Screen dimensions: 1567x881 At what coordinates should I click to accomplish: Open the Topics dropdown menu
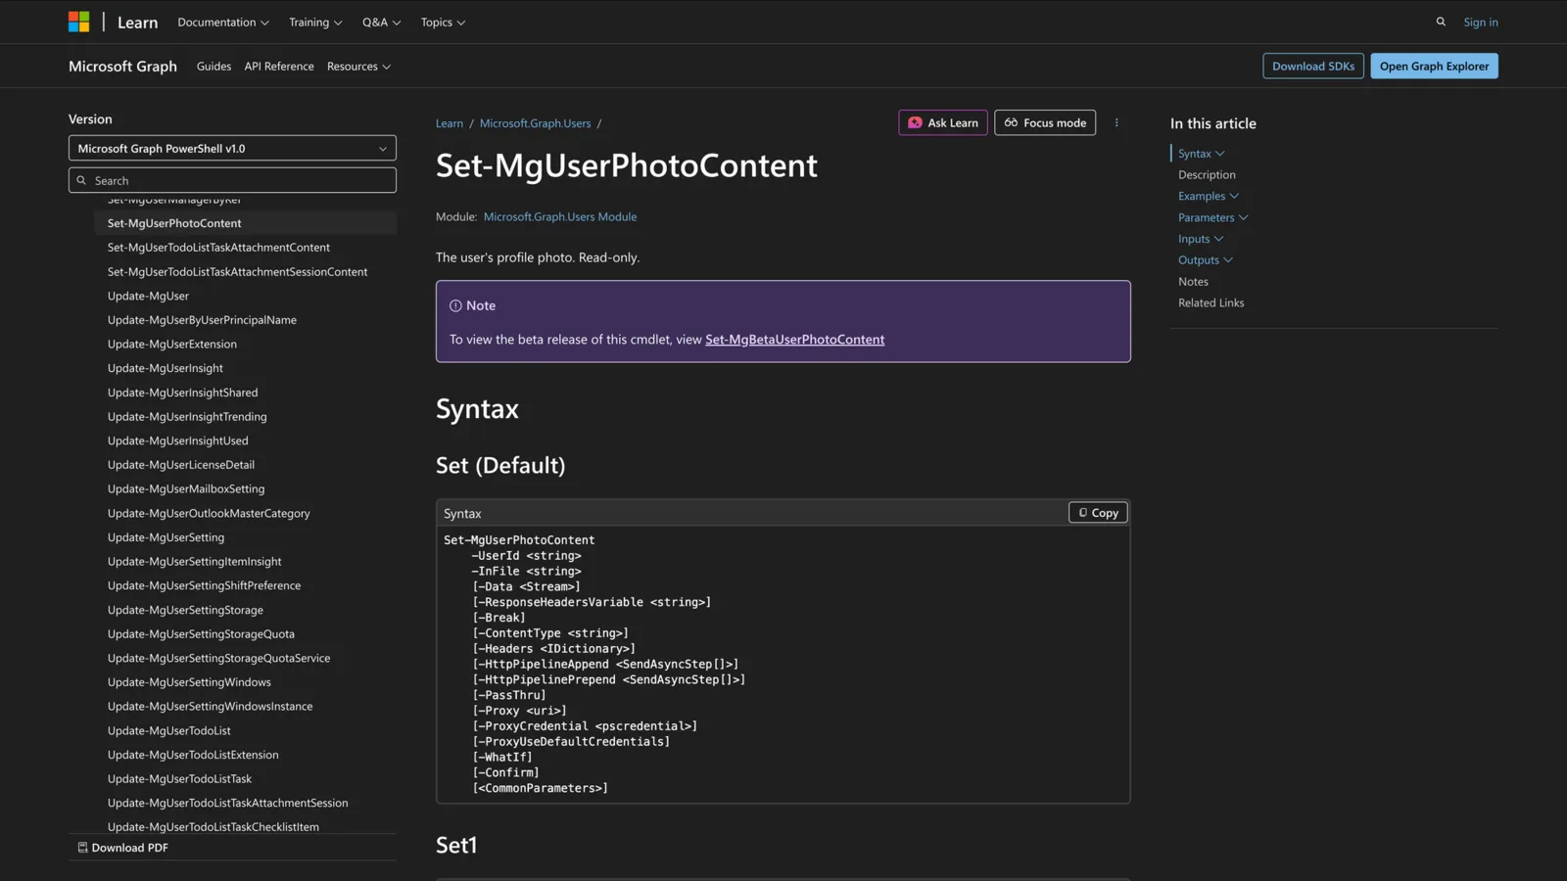(444, 22)
